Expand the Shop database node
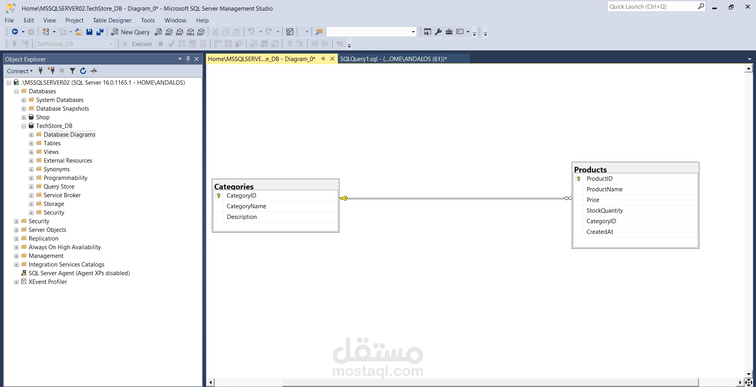Image resolution: width=756 pixels, height=387 pixels. click(x=24, y=117)
